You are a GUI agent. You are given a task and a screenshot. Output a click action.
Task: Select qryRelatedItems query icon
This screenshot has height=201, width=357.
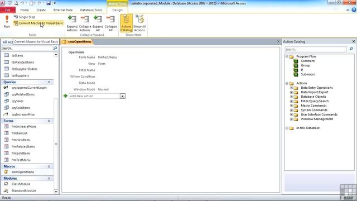pyautogui.click(x=7, y=94)
